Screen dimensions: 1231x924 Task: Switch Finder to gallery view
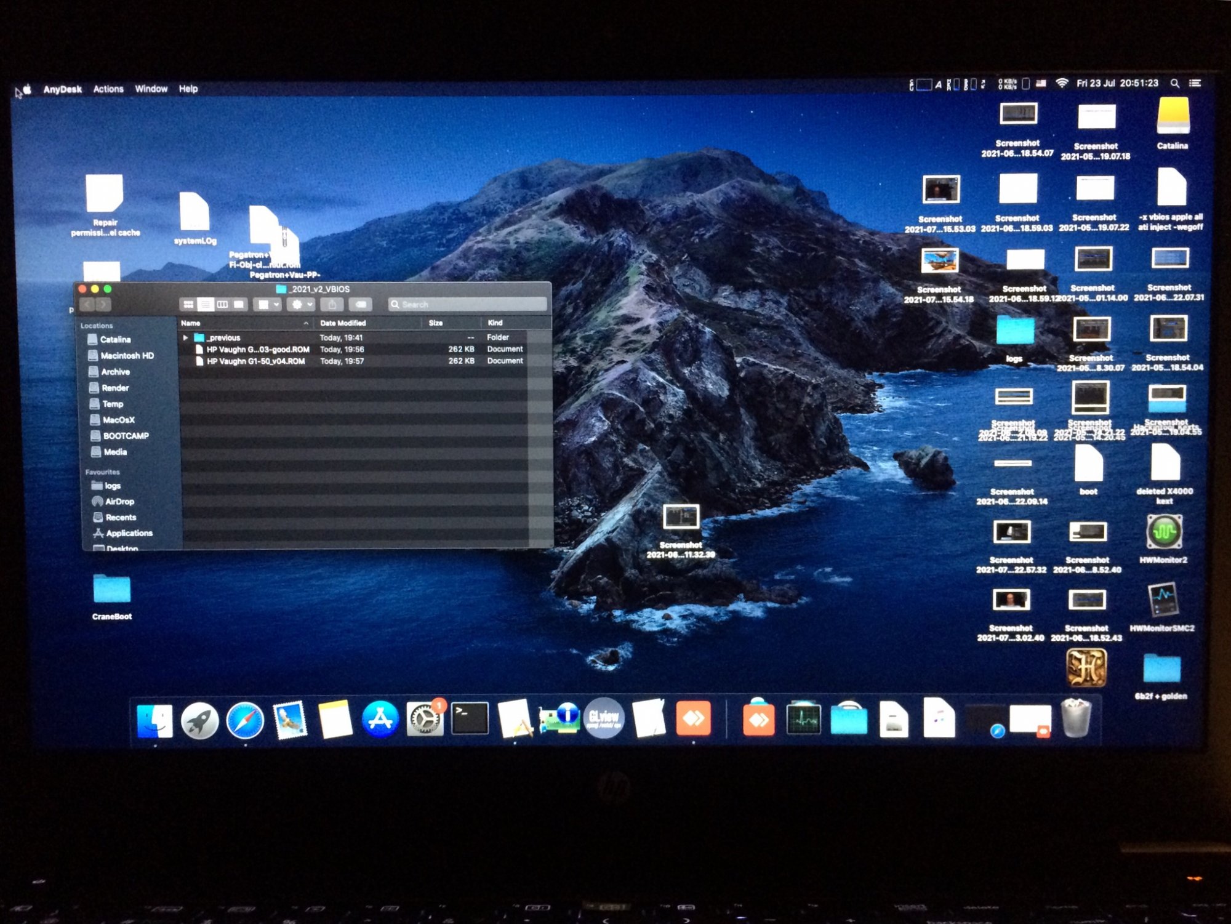click(x=239, y=305)
